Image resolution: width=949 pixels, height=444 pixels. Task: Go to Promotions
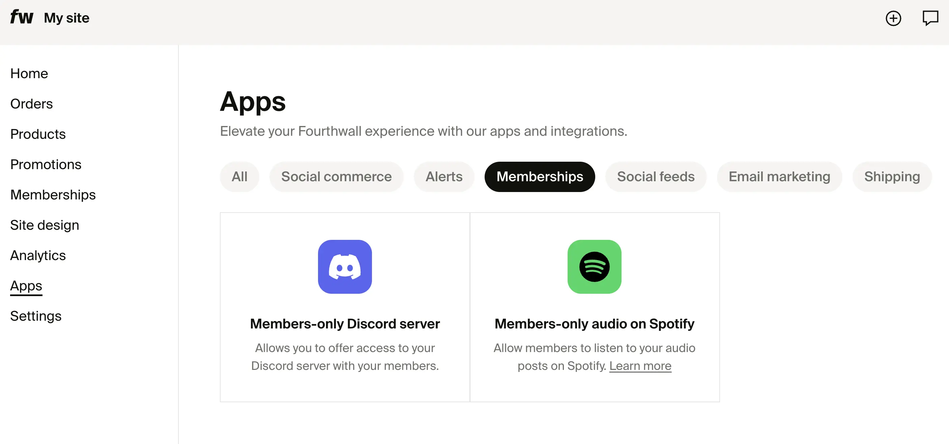46,164
